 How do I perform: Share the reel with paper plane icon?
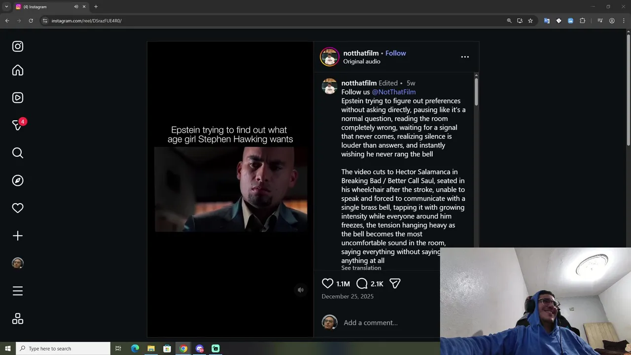tap(395, 283)
